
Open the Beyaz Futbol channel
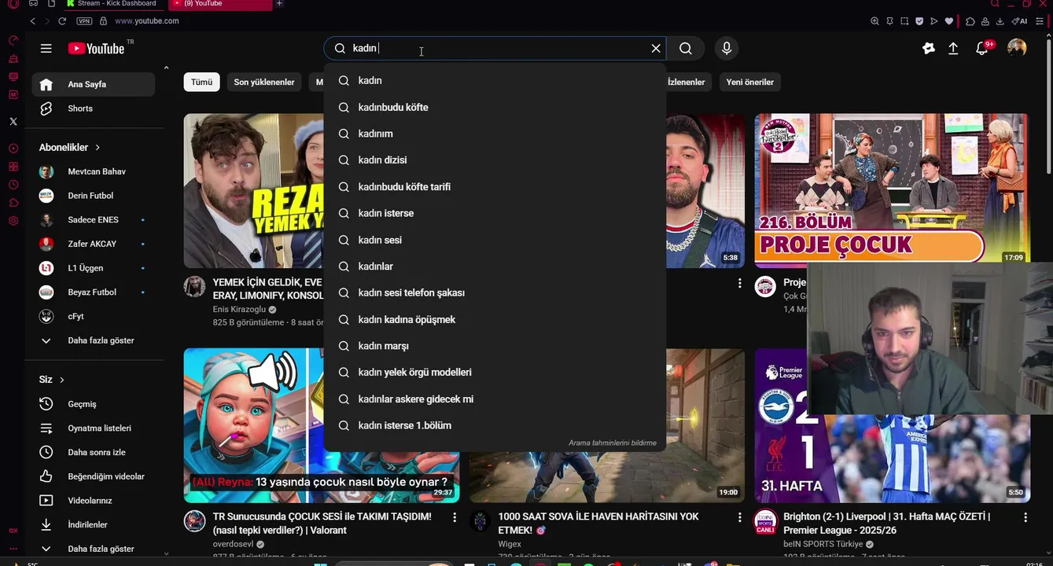tap(94, 292)
